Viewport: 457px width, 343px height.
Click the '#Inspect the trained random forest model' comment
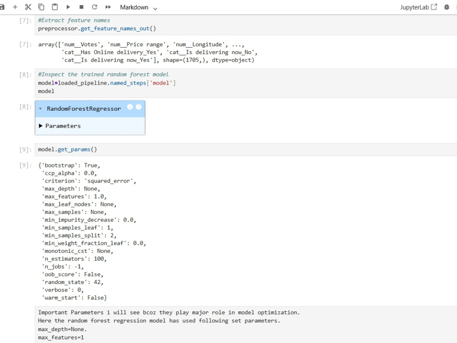coord(103,75)
